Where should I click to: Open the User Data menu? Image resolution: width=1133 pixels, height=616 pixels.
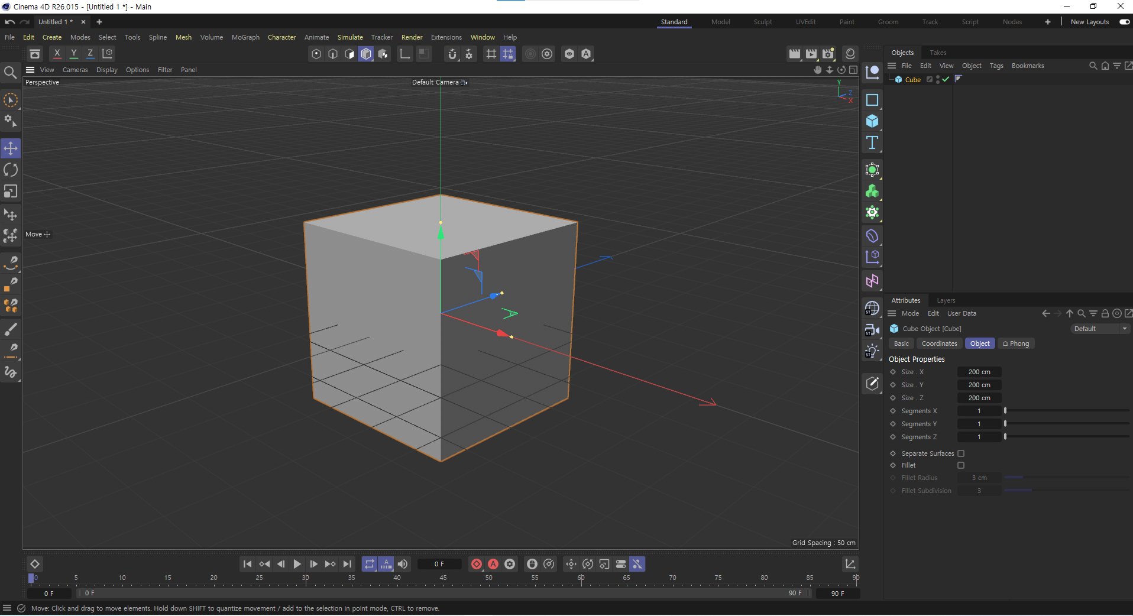[x=962, y=313]
